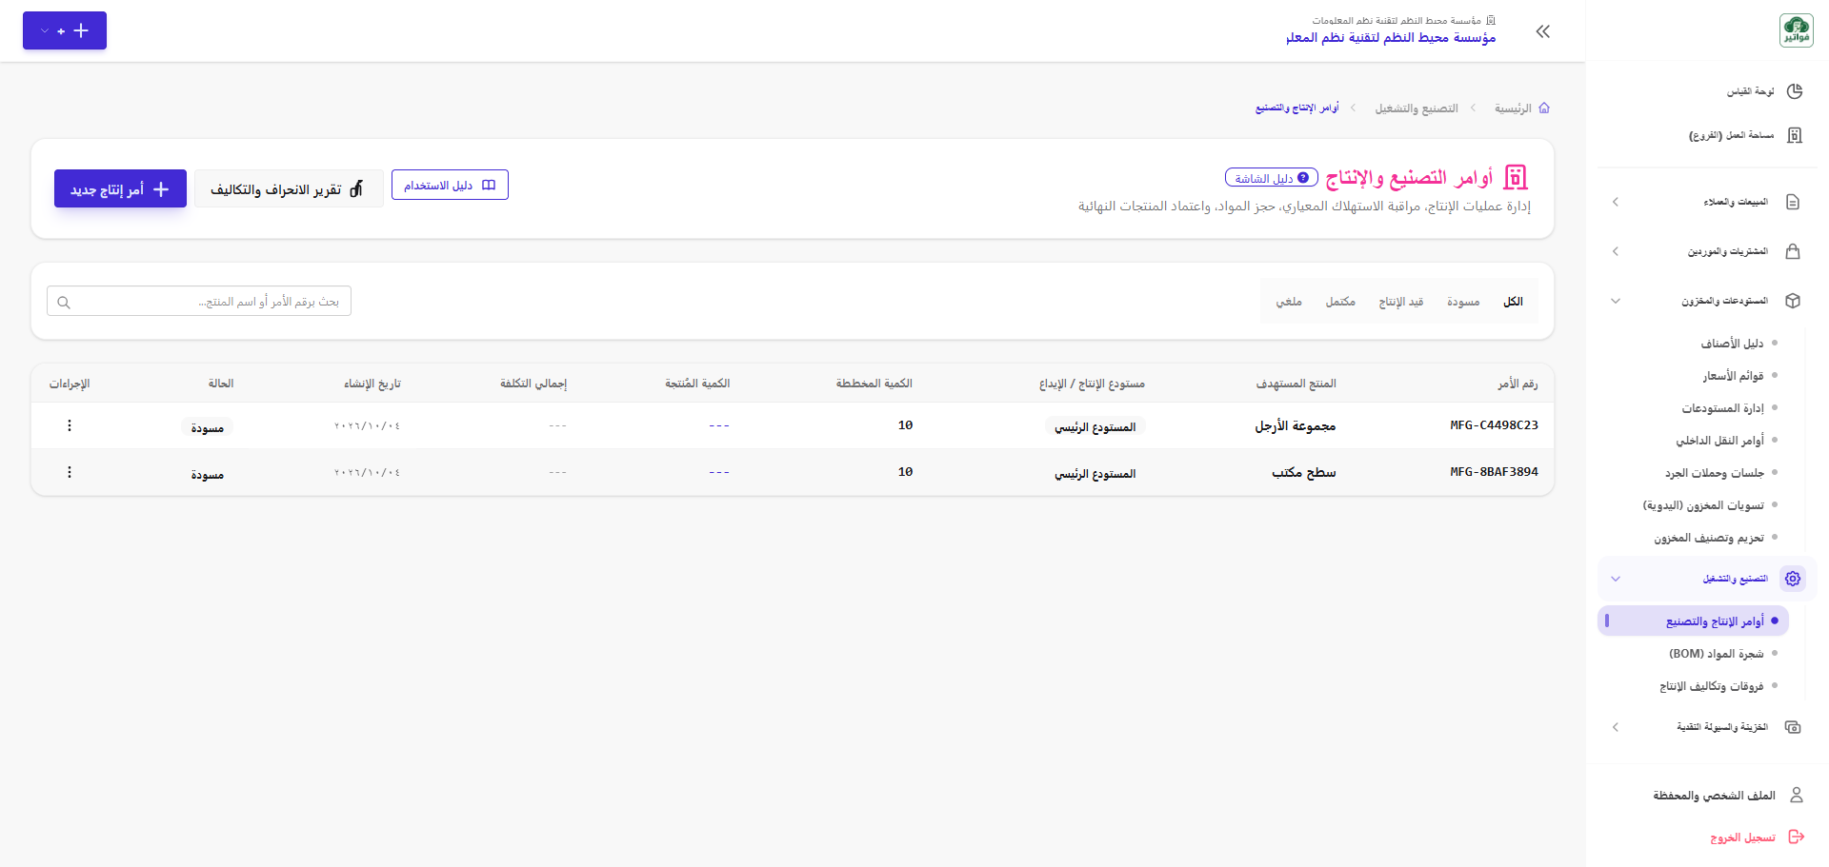Viewport: 1829px width, 867px height.
Task: Click التصنيع والتشغيل breadcrumb link
Action: 1417,108
